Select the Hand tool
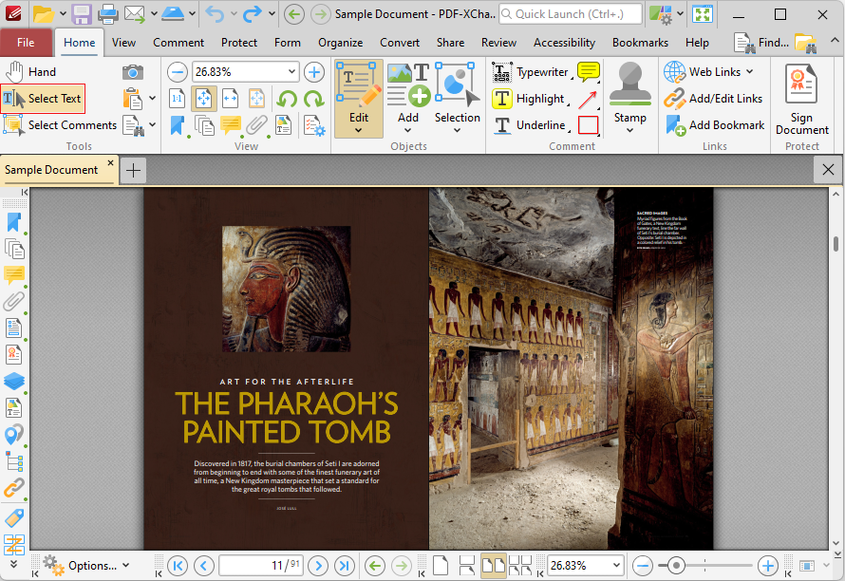The image size is (845, 581). (x=31, y=72)
